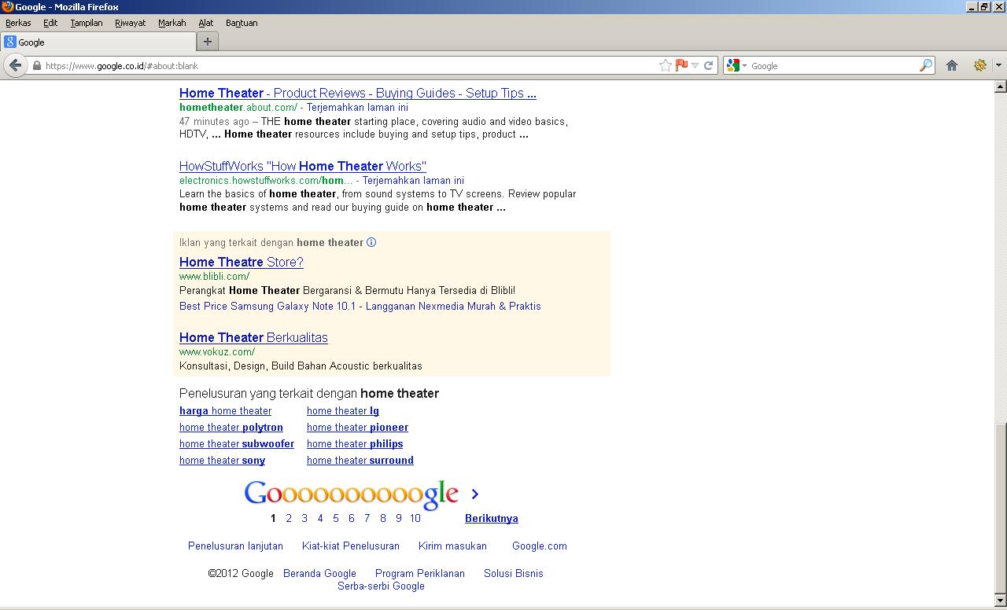This screenshot has height=610, width=1007.
Task: Search related home theater polytron
Action: point(231,428)
